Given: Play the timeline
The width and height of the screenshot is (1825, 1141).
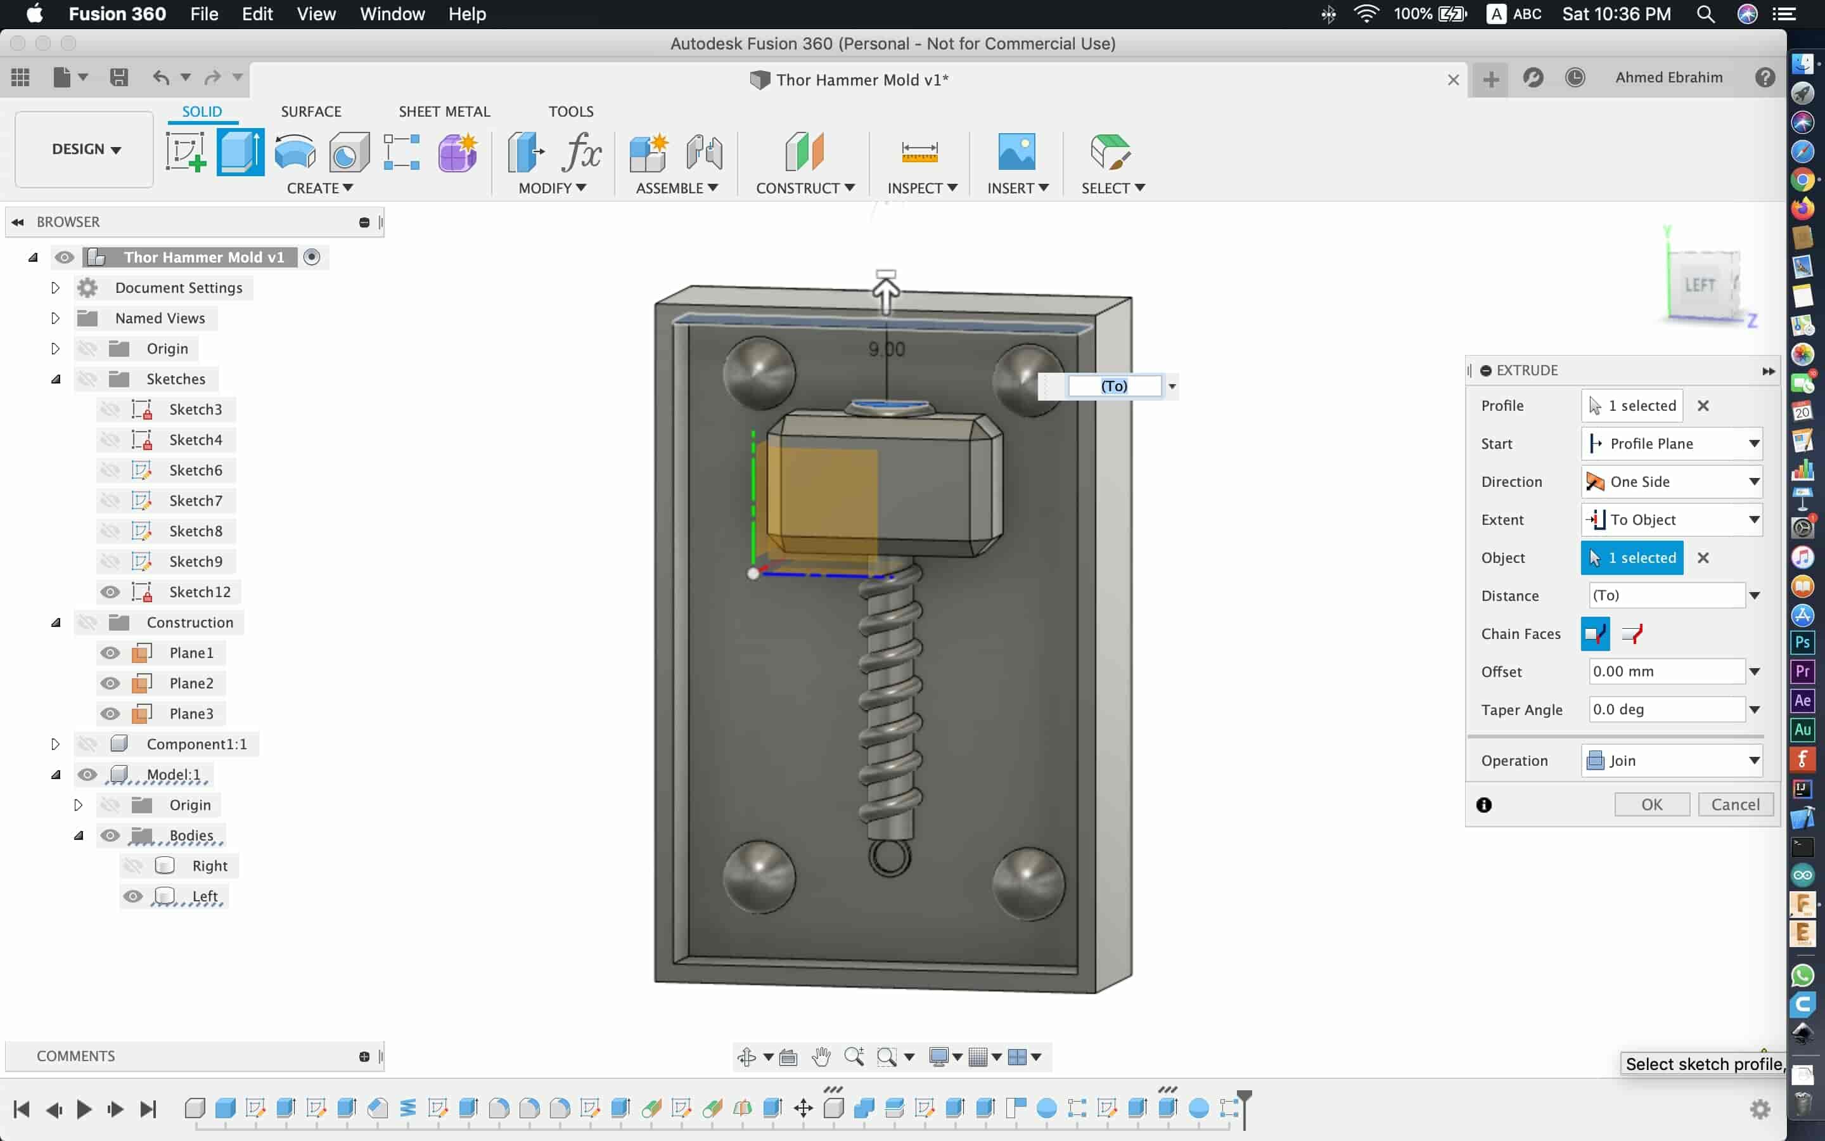Looking at the screenshot, I should point(84,1109).
